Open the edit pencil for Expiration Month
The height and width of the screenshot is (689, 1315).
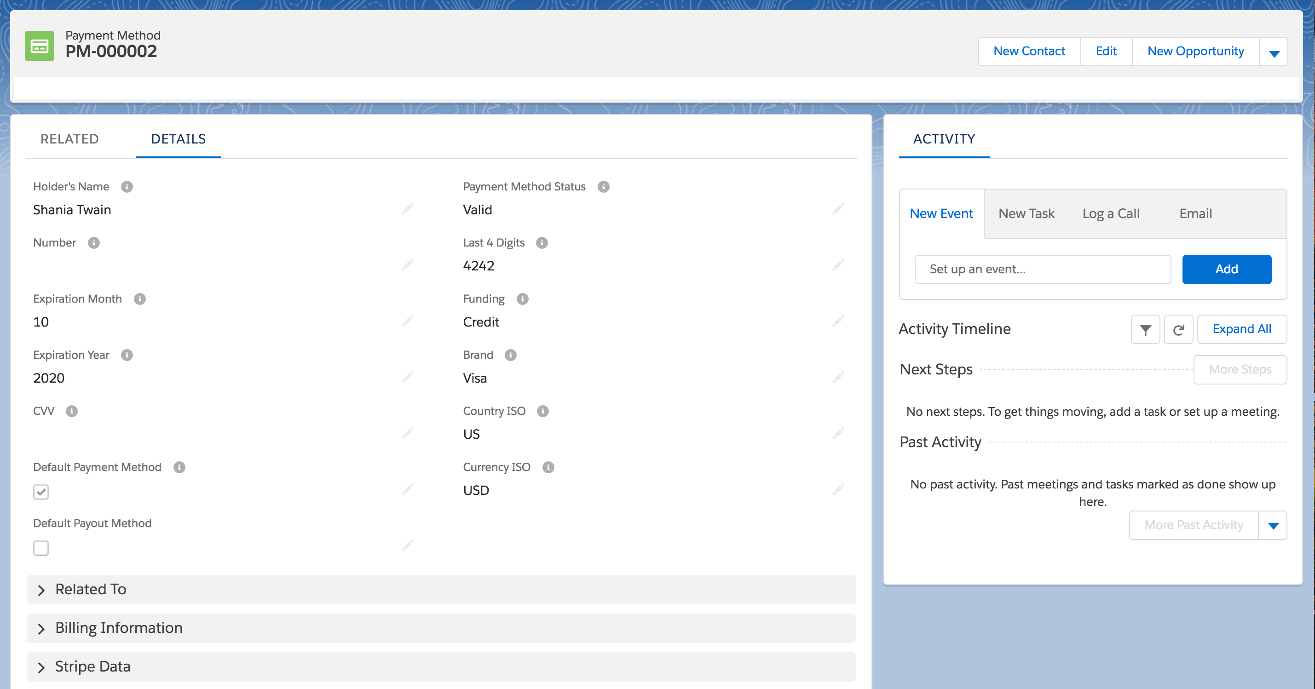407,321
